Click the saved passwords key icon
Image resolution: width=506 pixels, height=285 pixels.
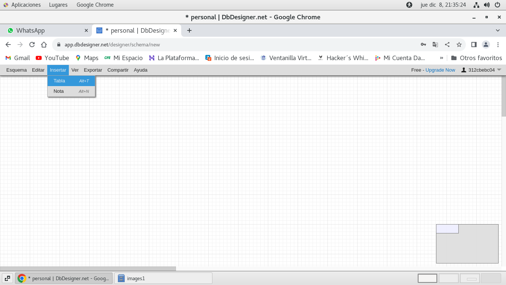pyautogui.click(x=423, y=45)
